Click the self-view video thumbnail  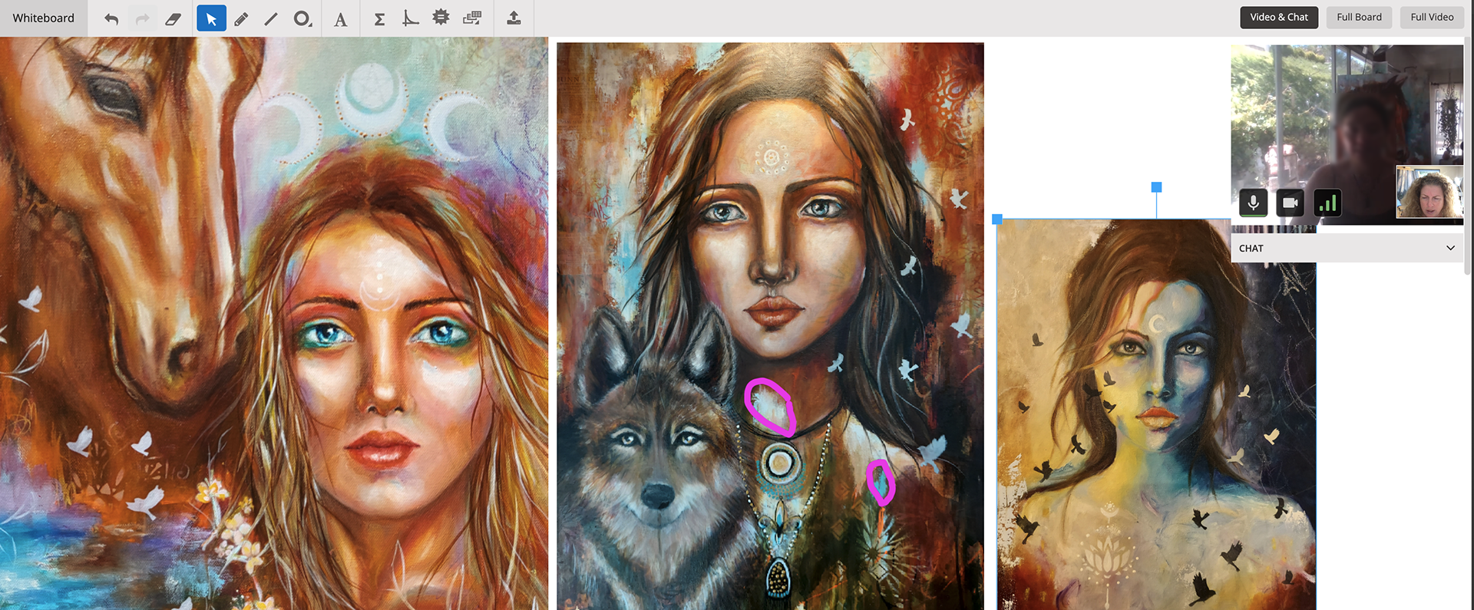(x=1429, y=192)
